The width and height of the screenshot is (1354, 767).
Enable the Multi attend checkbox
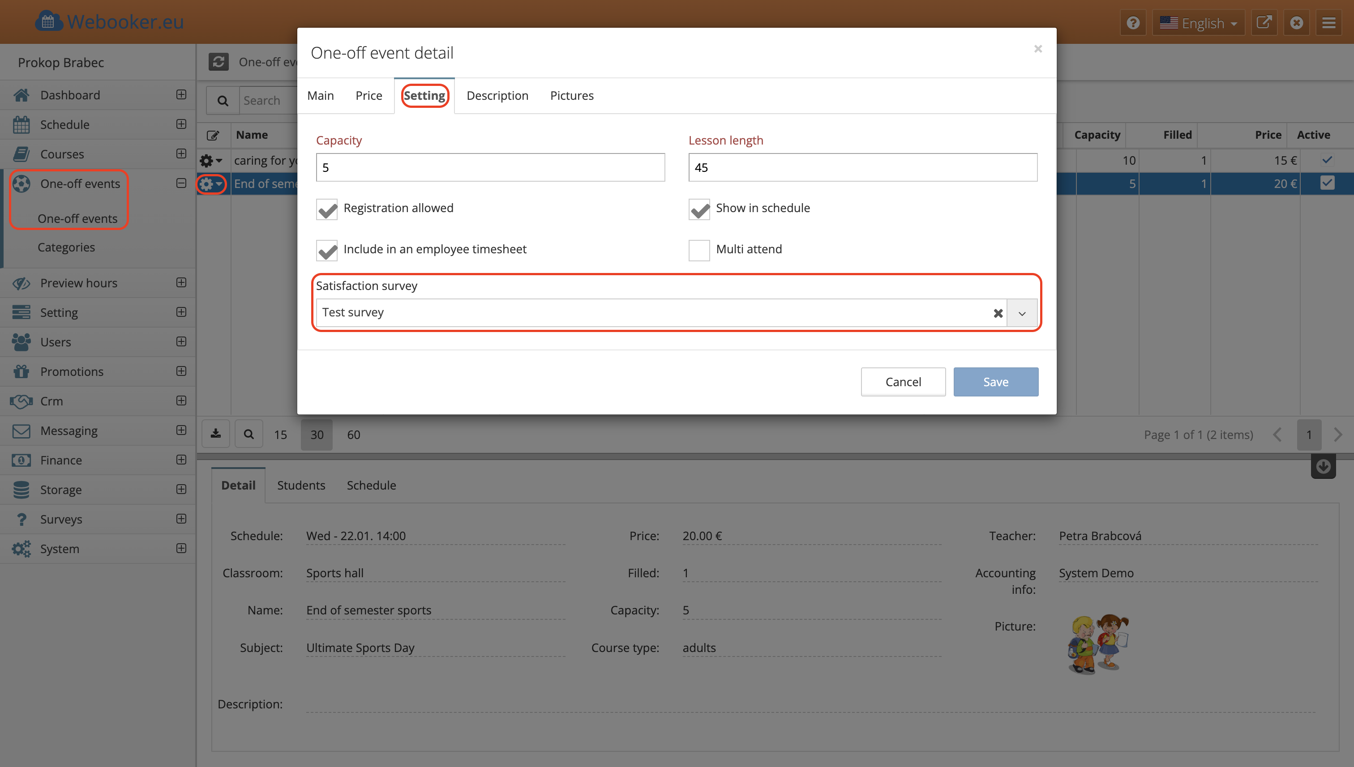point(699,250)
